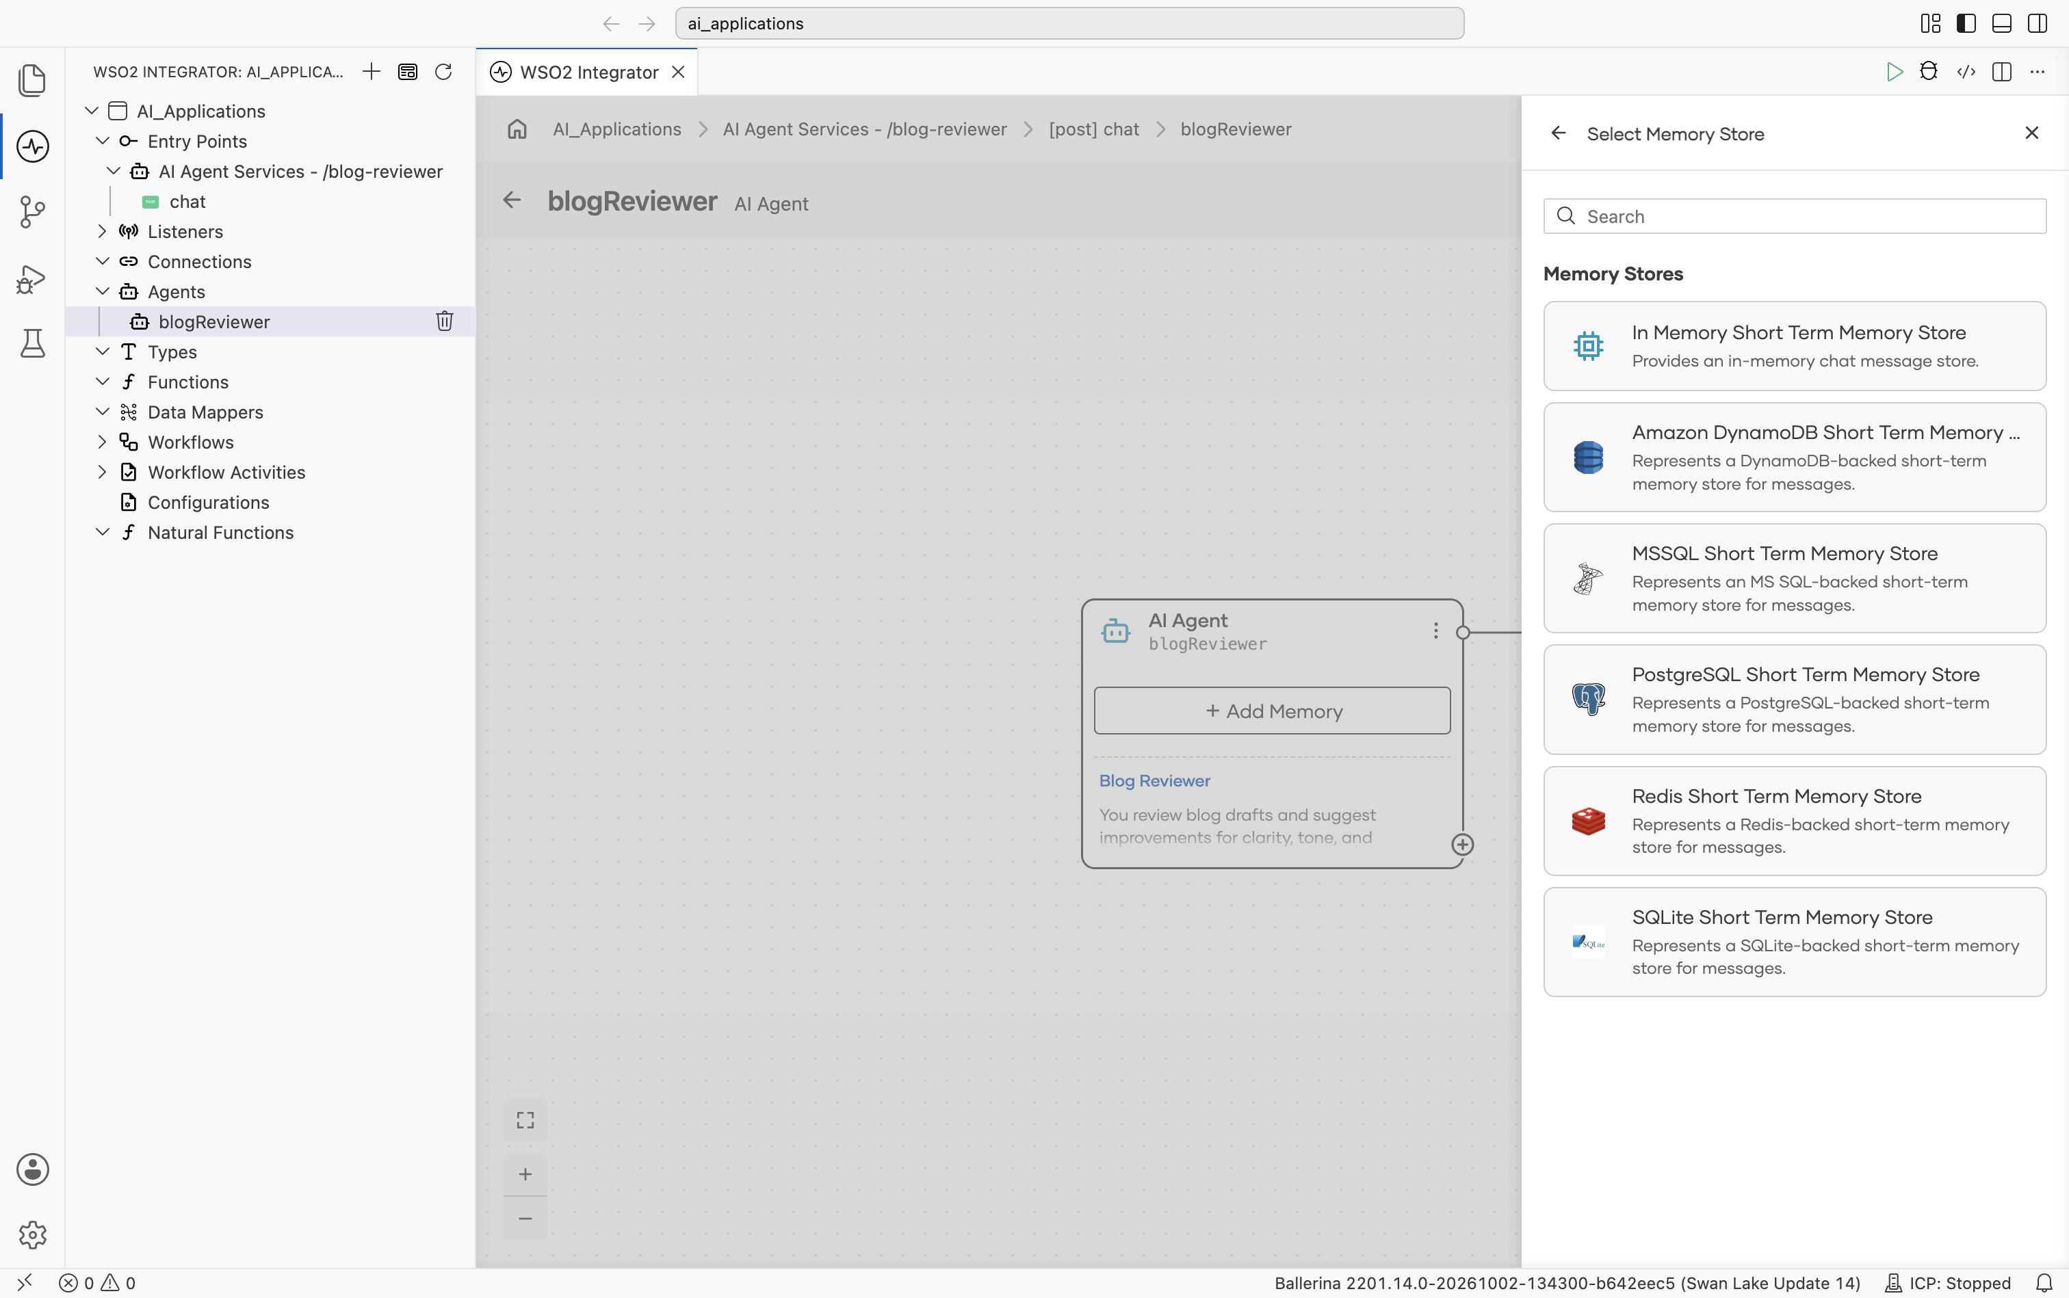The width and height of the screenshot is (2069, 1298).
Task: Select In Memory Short Term Memory Store
Action: [x=1794, y=346]
